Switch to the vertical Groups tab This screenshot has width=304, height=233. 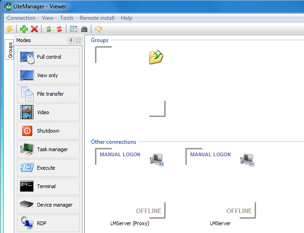pos(10,50)
